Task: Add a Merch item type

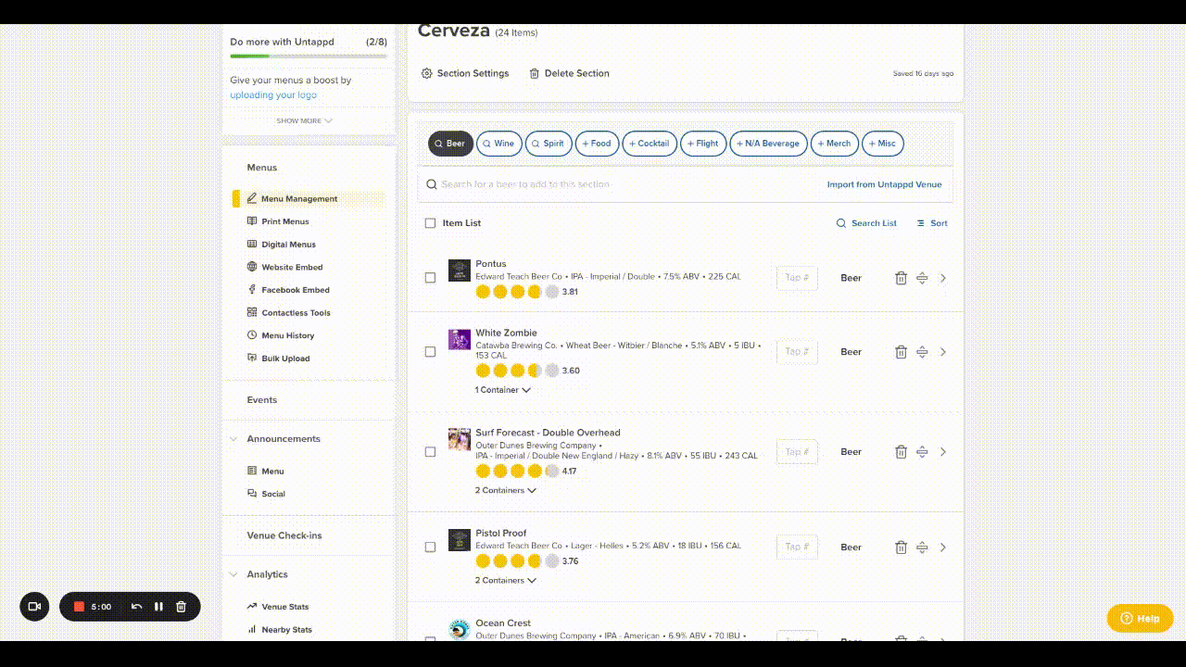Action: [835, 144]
